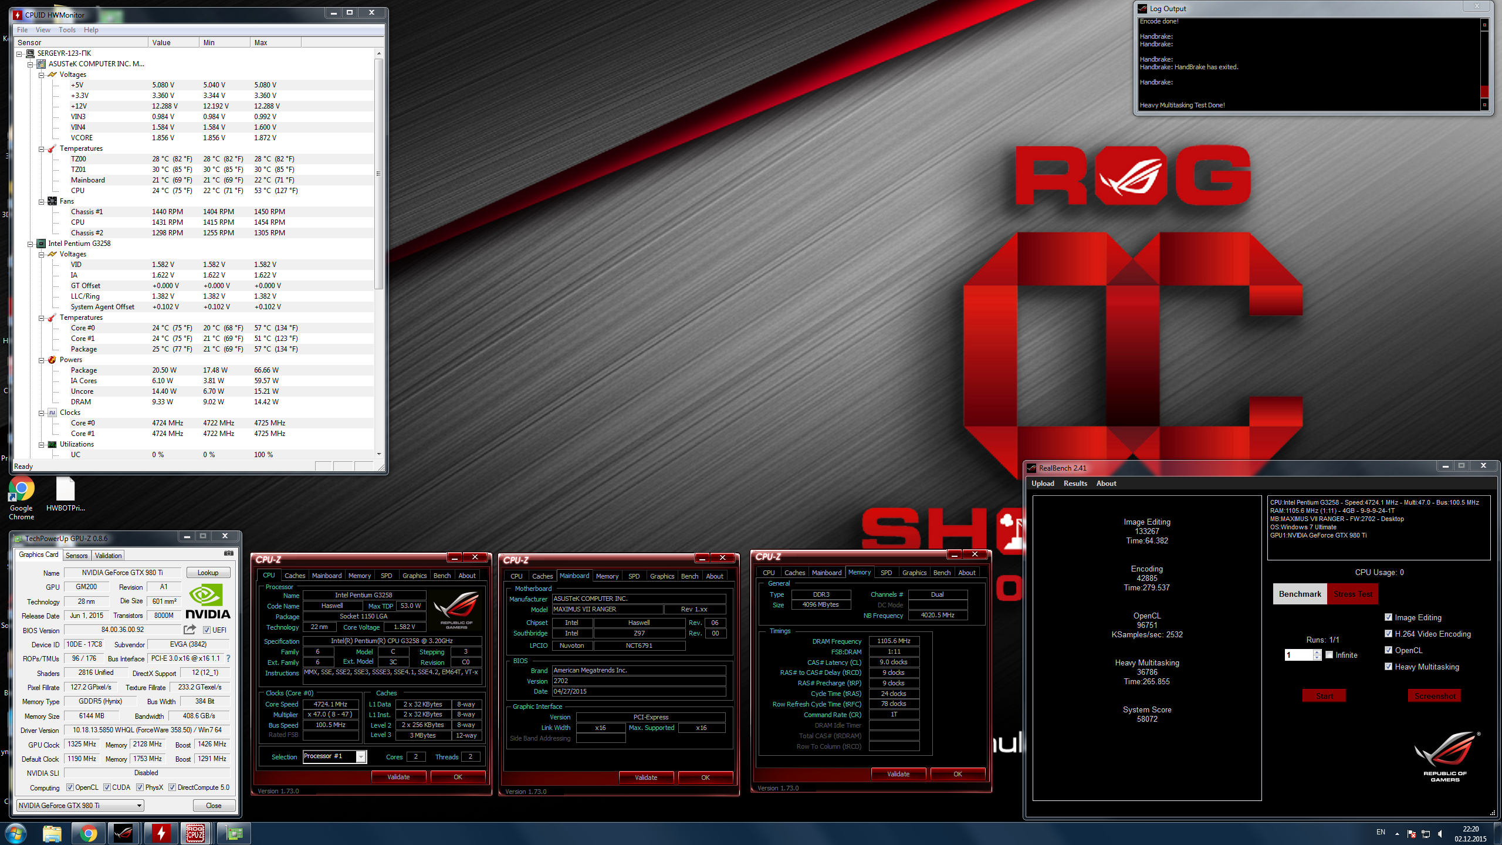Uncheck H.264 Video Encoding in RealBench

[1388, 634]
